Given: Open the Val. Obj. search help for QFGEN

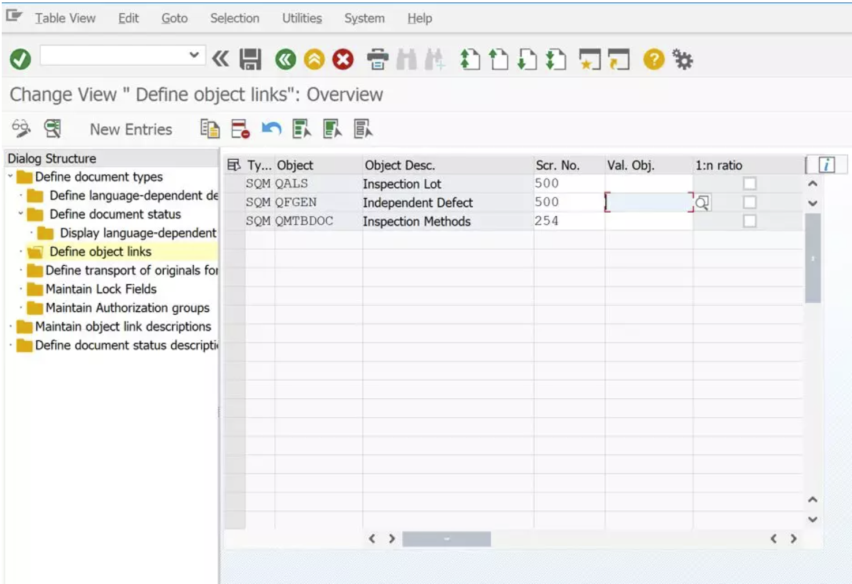Looking at the screenshot, I should click(703, 202).
